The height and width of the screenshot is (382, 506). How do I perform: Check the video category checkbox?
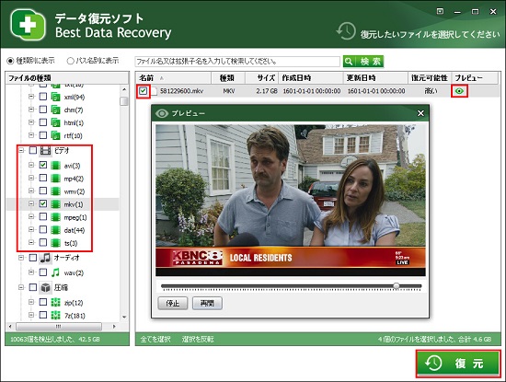coord(33,150)
